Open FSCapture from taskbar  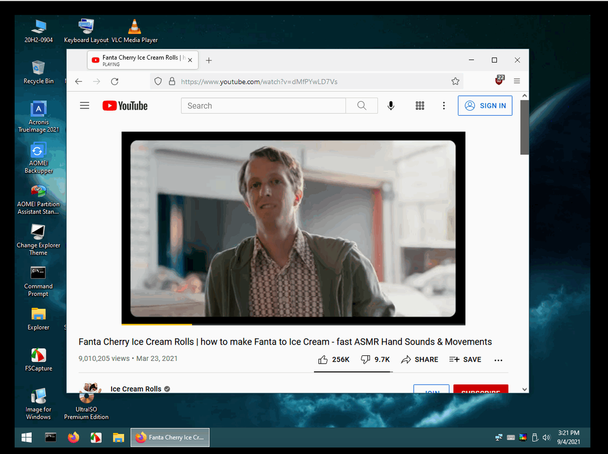pyautogui.click(x=96, y=438)
